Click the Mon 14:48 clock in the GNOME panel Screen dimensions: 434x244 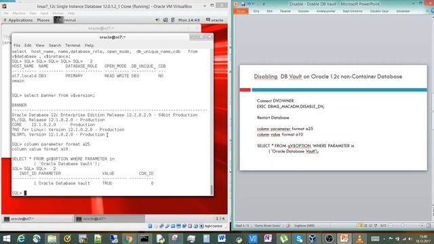pyautogui.click(x=189, y=20)
